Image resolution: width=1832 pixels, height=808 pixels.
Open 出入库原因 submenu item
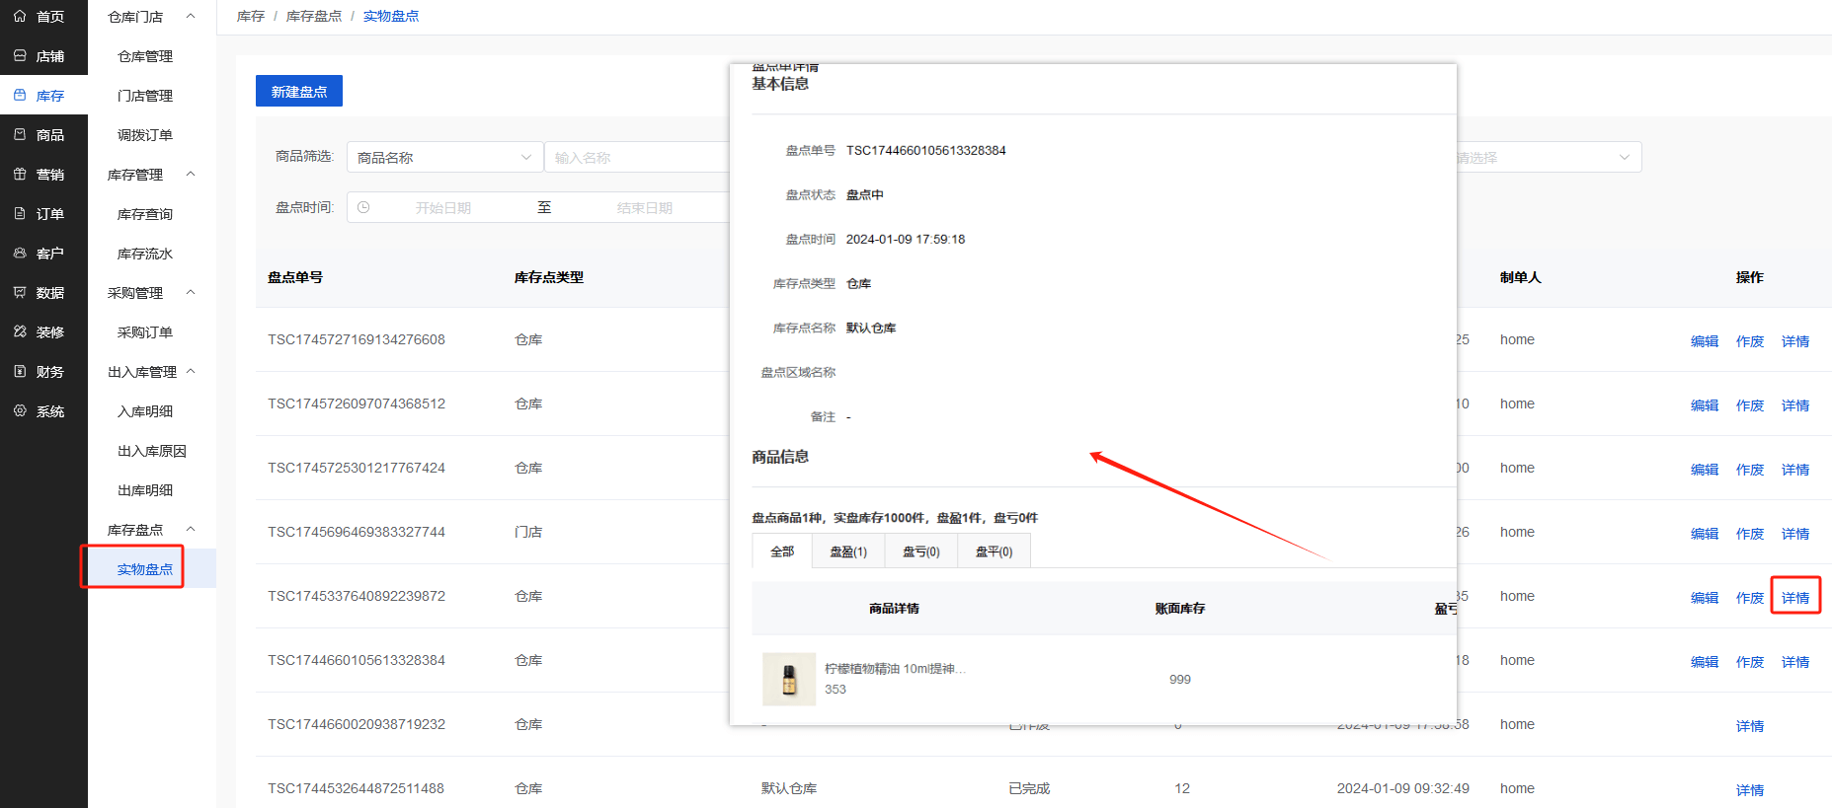[152, 451]
